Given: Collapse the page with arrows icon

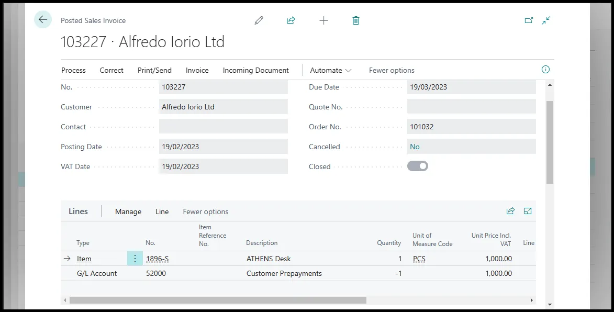Looking at the screenshot, I should 546,20.
